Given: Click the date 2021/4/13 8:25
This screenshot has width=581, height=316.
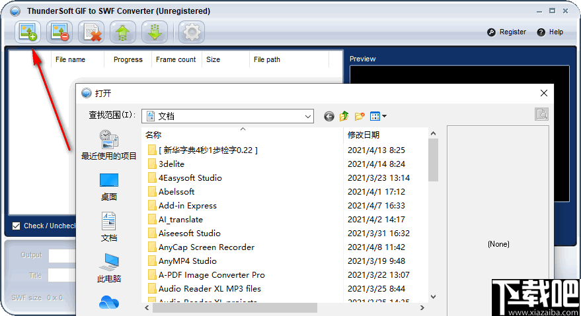Looking at the screenshot, I should (376, 150).
